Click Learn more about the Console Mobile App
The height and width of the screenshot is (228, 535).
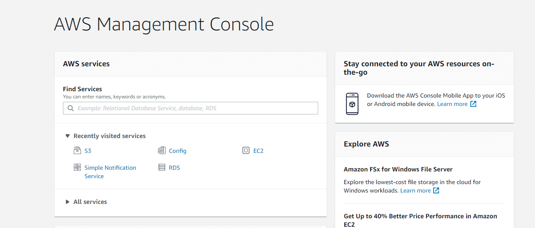pyautogui.click(x=452, y=104)
